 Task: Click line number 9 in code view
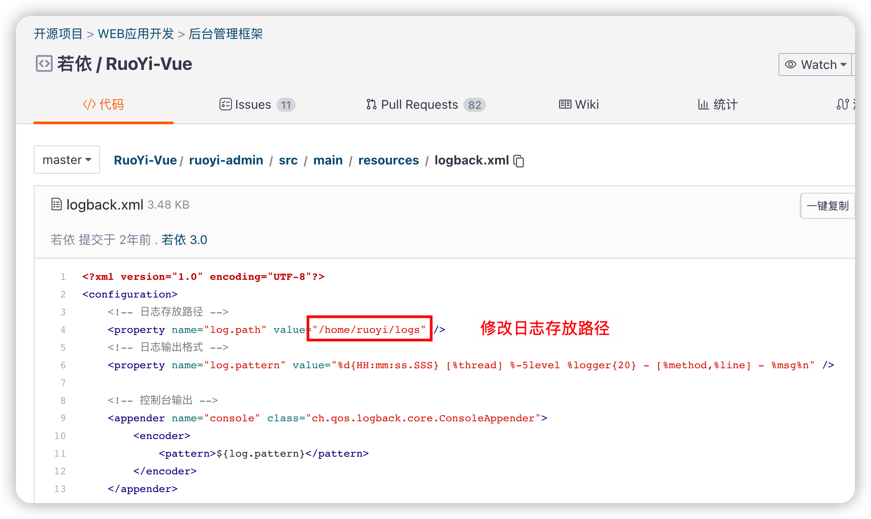pyautogui.click(x=63, y=418)
